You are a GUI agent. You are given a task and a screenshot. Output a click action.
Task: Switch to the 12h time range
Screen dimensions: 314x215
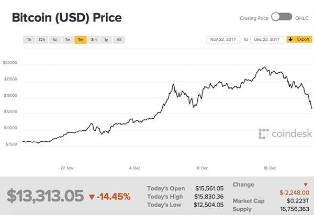[41, 39]
